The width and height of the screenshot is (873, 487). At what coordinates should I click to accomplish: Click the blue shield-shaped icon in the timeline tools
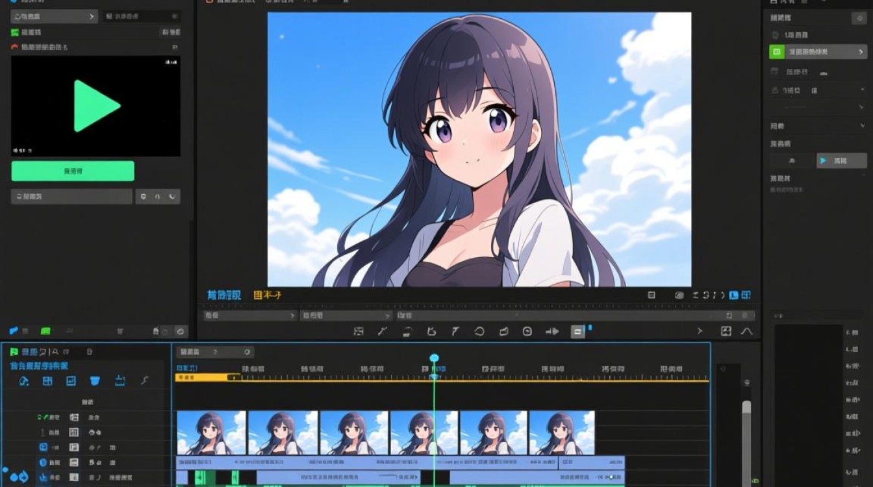[x=95, y=381]
